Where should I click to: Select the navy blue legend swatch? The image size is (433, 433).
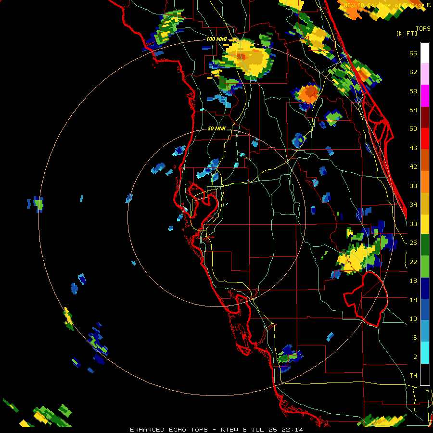click(425, 288)
